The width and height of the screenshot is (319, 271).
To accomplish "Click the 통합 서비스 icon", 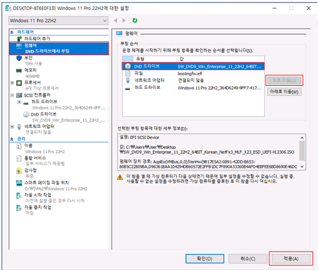I will [19, 159].
